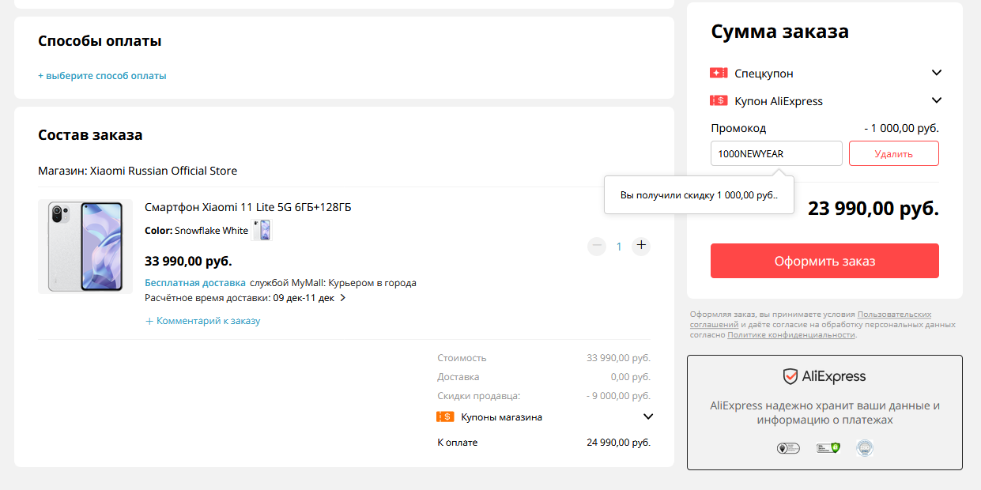
Task: Click the round blue ISO certification badge
Action: [x=865, y=448]
